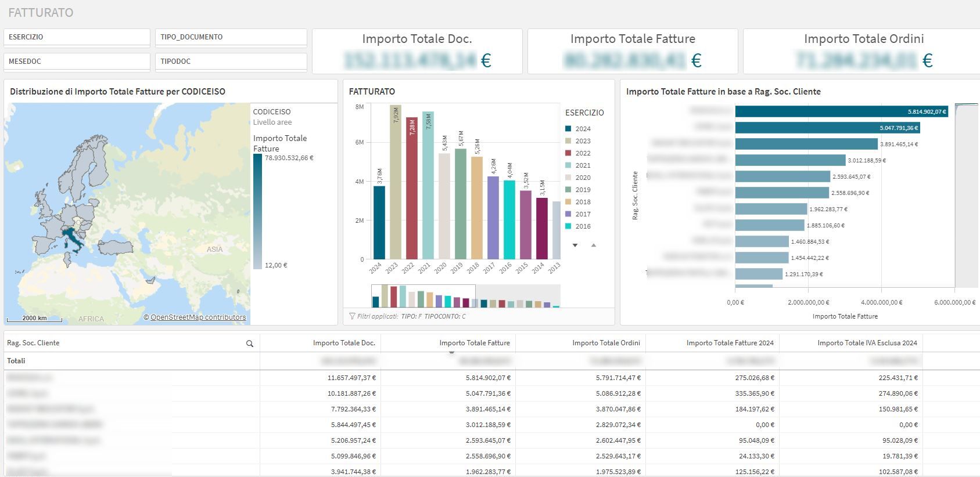Expand the TIPO_DOCUMENTO filter
This screenshot has height=477, width=980.
(231, 37)
